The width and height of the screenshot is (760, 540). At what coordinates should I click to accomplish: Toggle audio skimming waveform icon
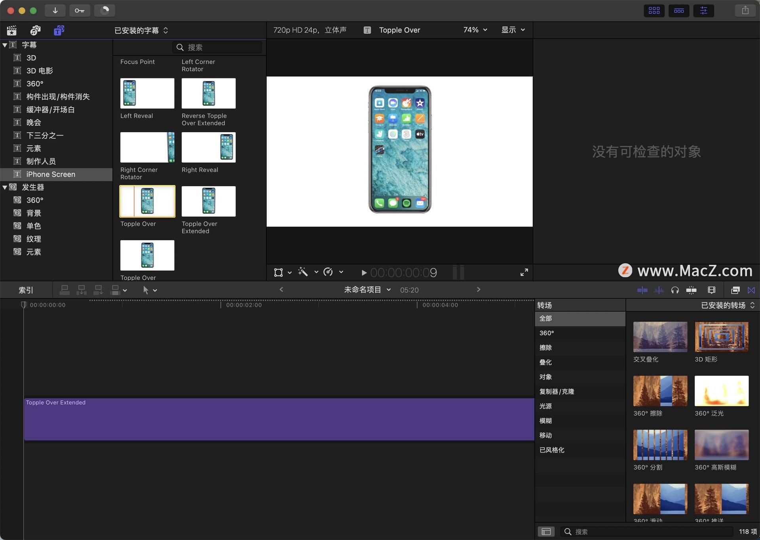pos(659,291)
